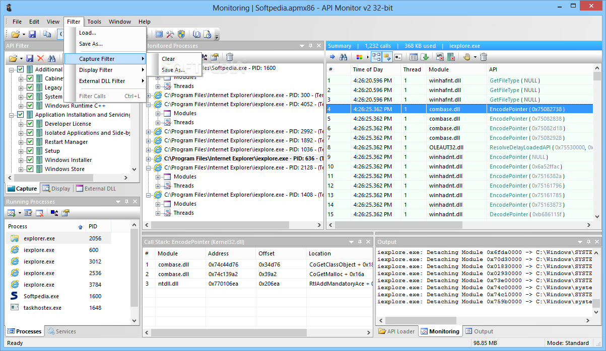Click the book help icon in the main toolbar
The width and height of the screenshot is (606, 351).
196,34
